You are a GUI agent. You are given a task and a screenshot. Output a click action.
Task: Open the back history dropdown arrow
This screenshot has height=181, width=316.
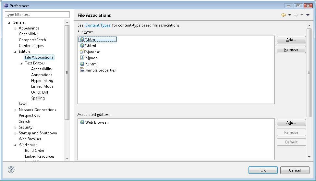[x=290, y=15]
